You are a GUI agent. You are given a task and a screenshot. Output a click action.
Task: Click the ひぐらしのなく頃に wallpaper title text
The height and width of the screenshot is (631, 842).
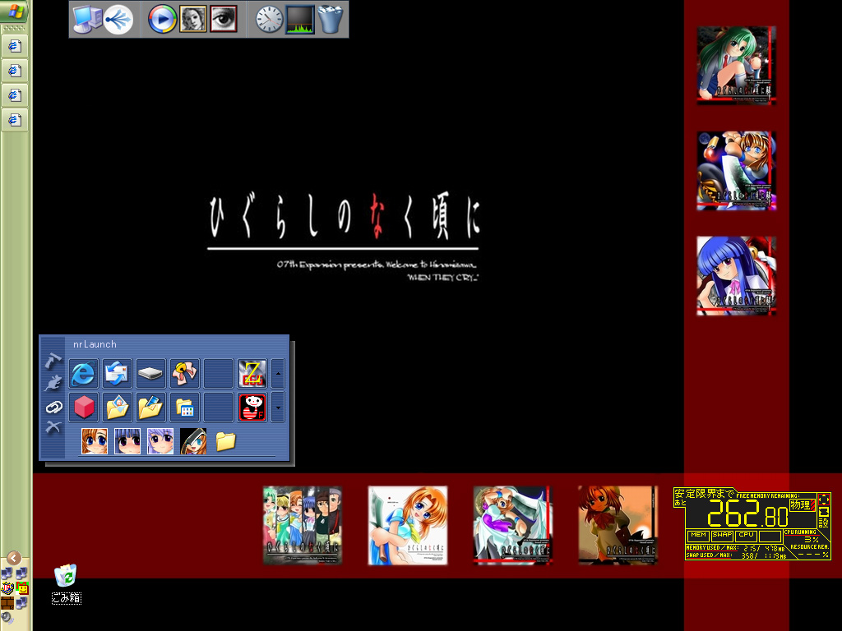pyautogui.click(x=344, y=217)
